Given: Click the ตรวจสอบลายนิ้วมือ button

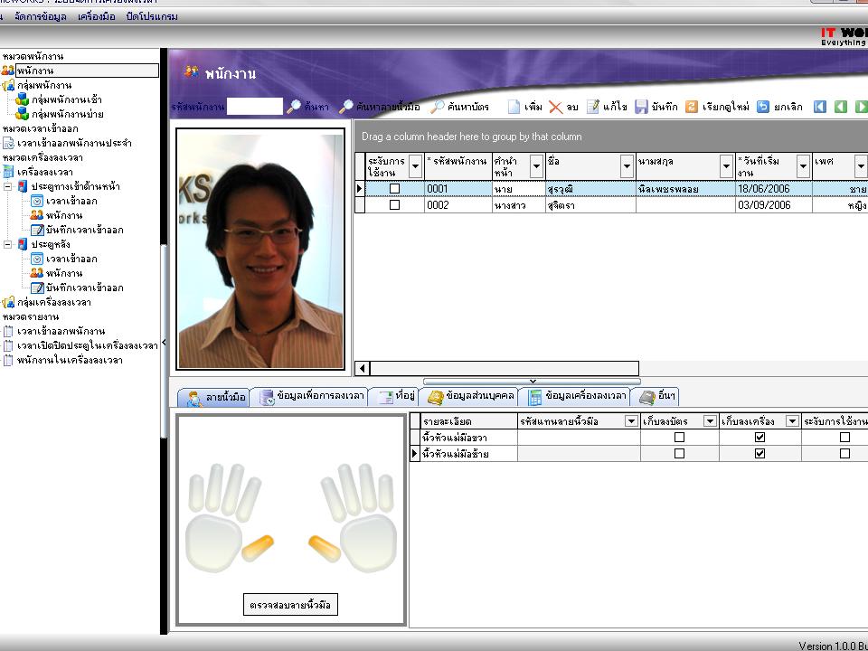Looking at the screenshot, I should (292, 606).
